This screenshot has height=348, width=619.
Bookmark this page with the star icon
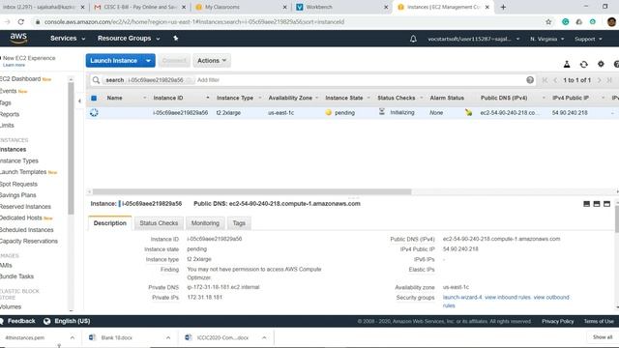pyautogui.click(x=548, y=22)
